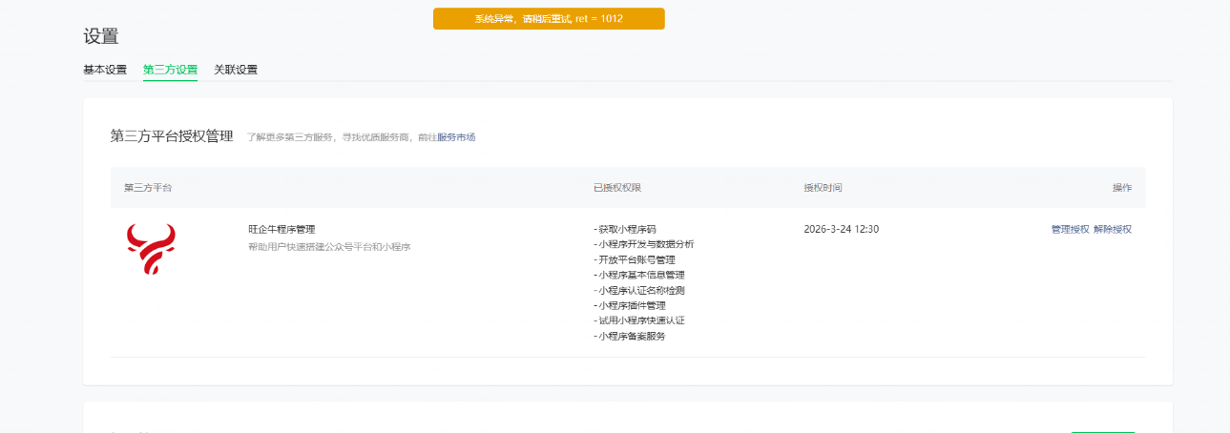Open the 基本设置 tab
This screenshot has width=1230, height=433.
pyautogui.click(x=105, y=70)
